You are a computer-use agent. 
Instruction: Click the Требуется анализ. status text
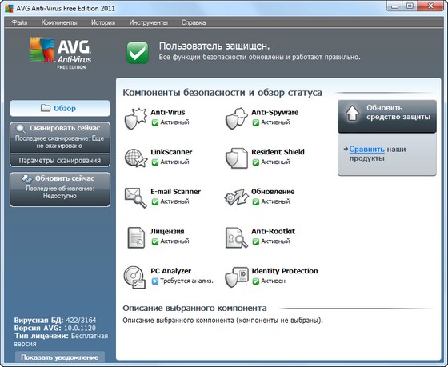tap(187, 281)
